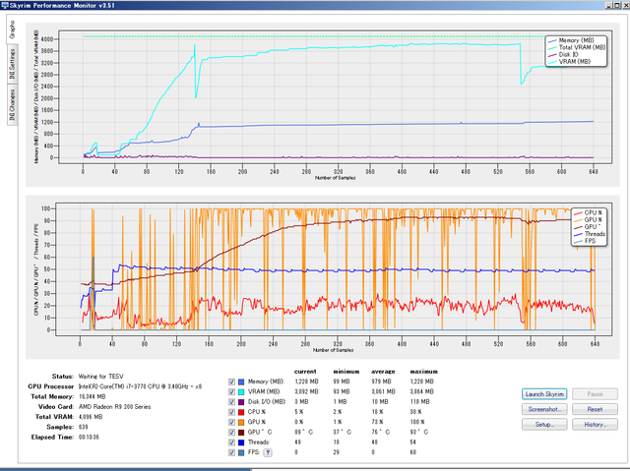Toggle the VRAM (MB) checkbox
This screenshot has width=630, height=471.
231,391
